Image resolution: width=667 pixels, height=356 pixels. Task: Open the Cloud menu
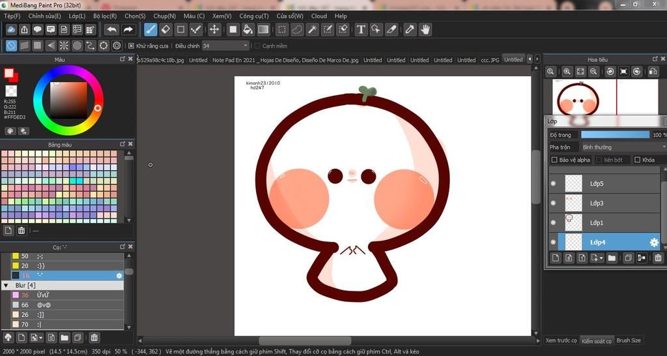319,16
